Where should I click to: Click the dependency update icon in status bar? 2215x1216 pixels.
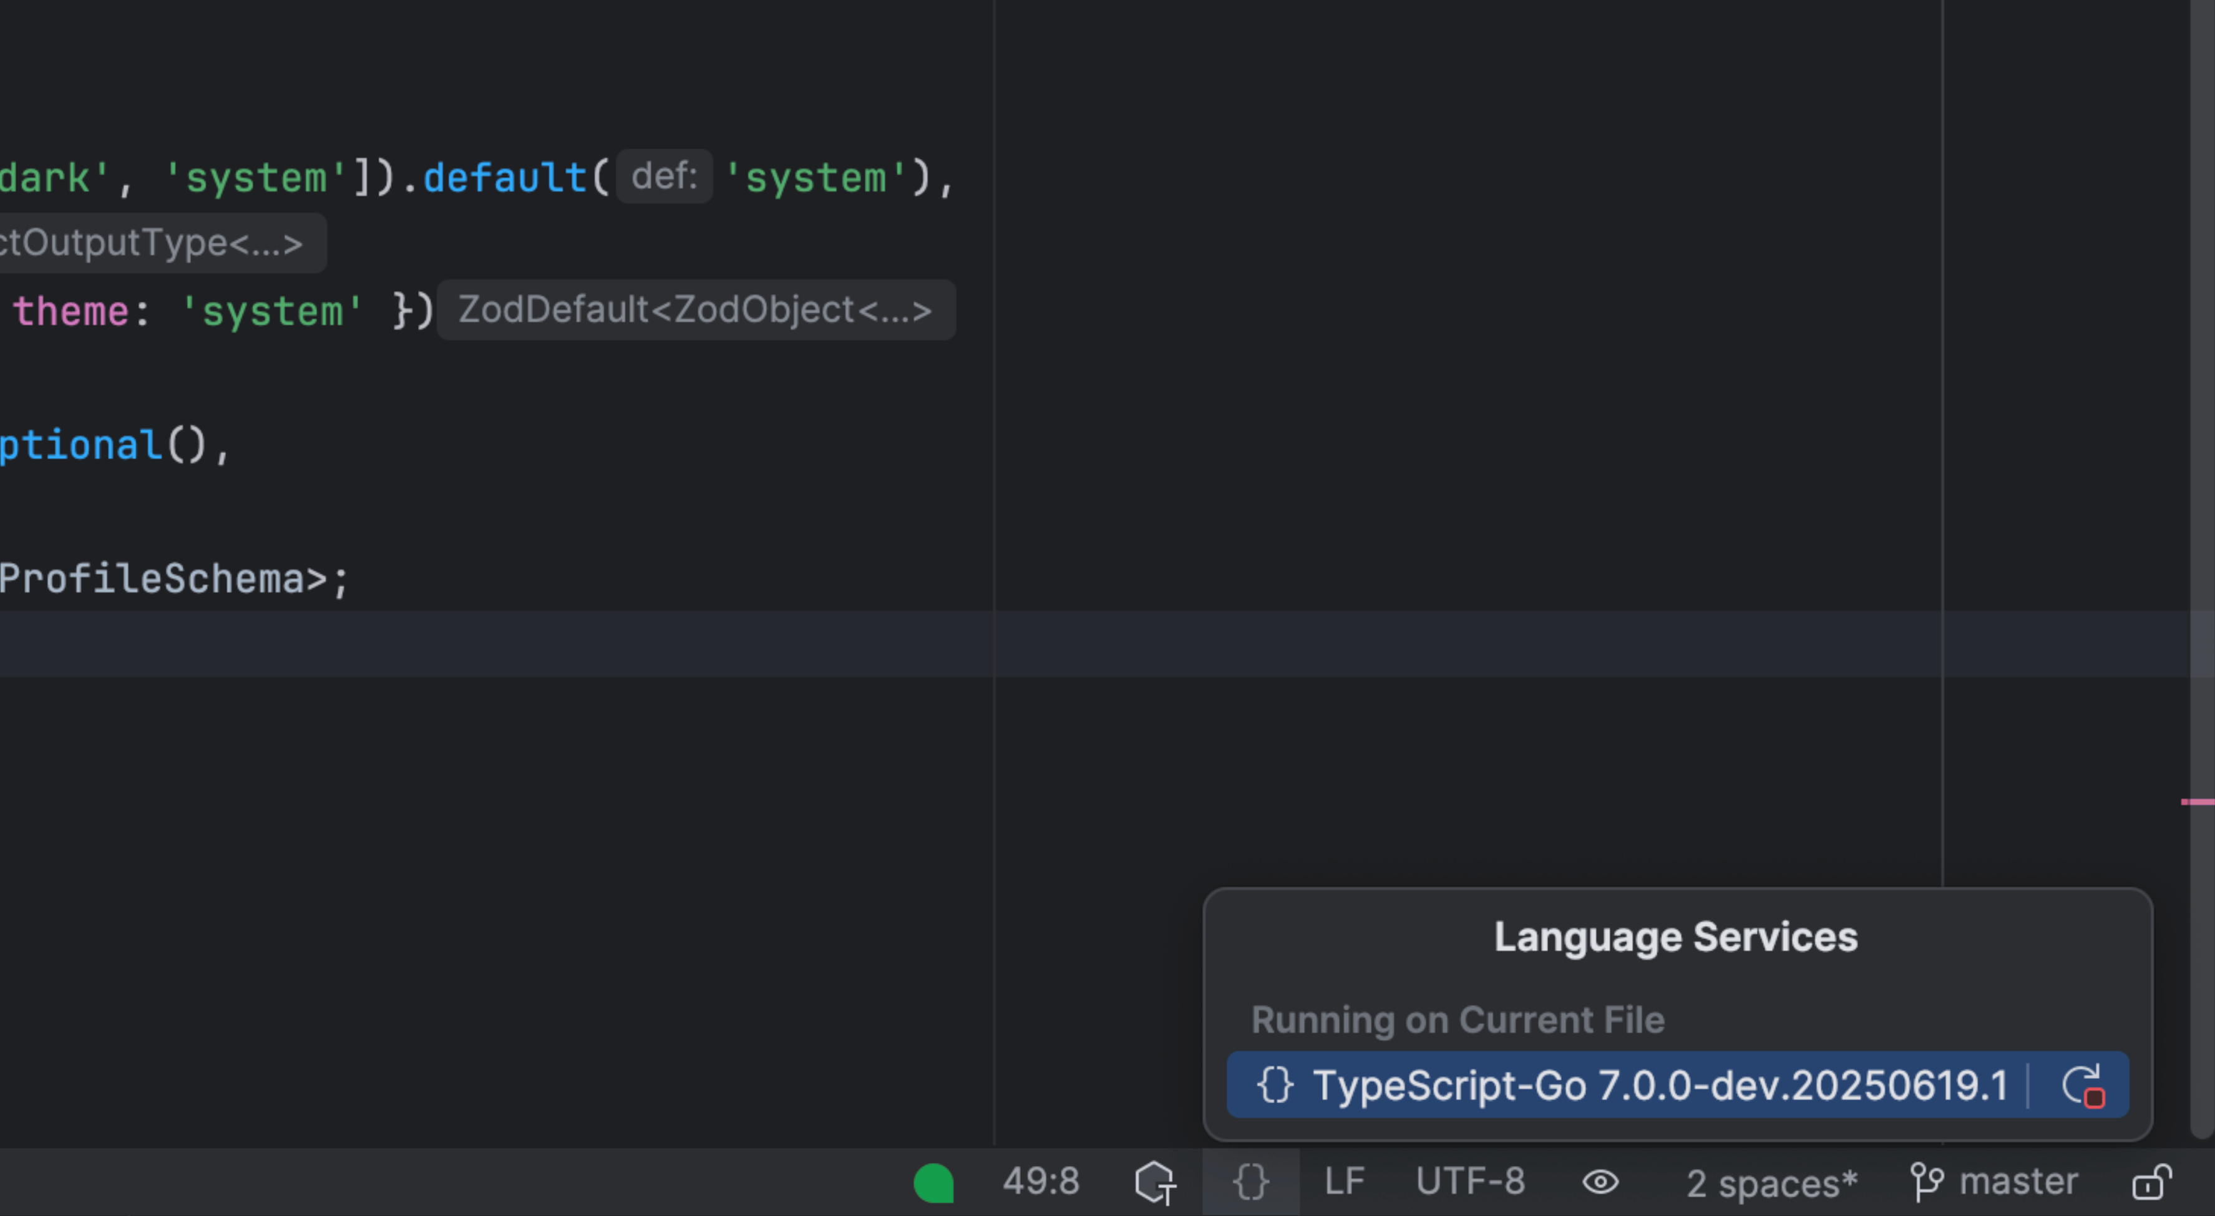coord(1155,1182)
